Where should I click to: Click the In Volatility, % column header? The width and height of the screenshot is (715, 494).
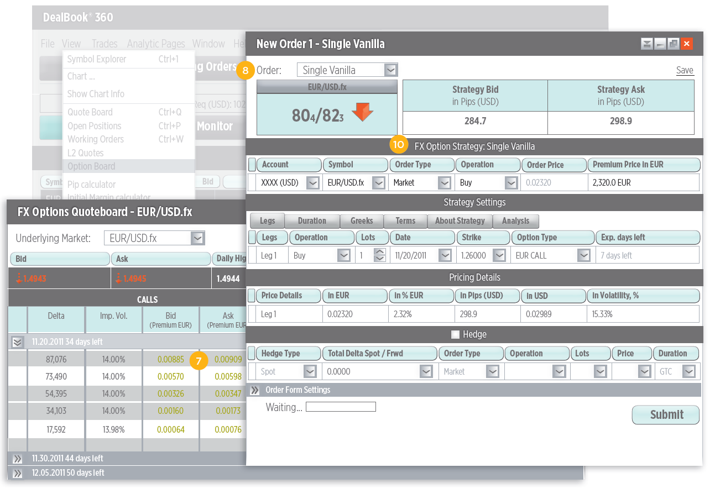click(x=643, y=296)
